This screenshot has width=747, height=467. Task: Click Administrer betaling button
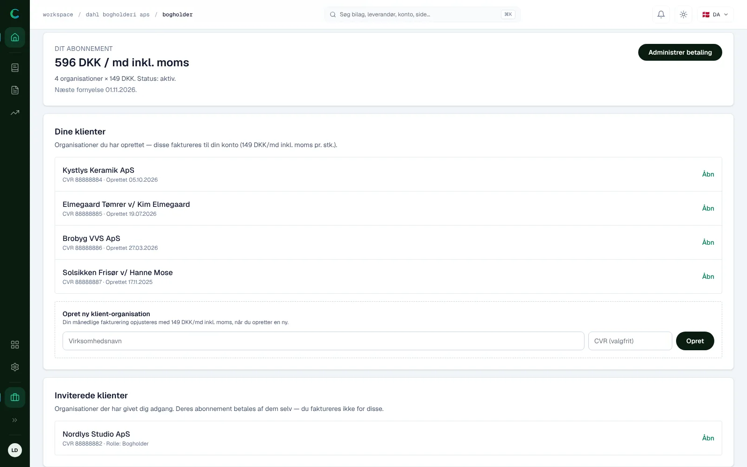[680, 52]
